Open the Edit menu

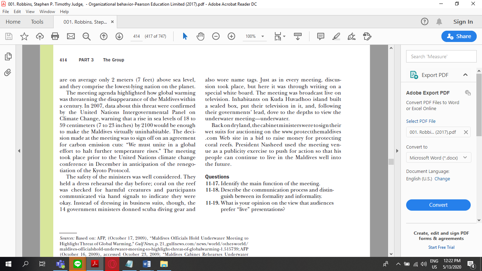click(x=17, y=12)
